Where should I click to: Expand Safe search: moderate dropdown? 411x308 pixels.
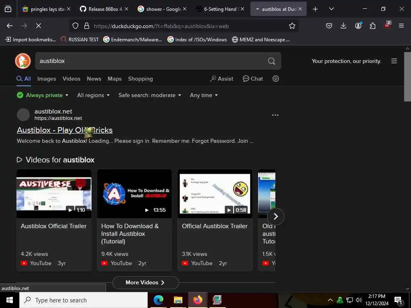coord(150,95)
